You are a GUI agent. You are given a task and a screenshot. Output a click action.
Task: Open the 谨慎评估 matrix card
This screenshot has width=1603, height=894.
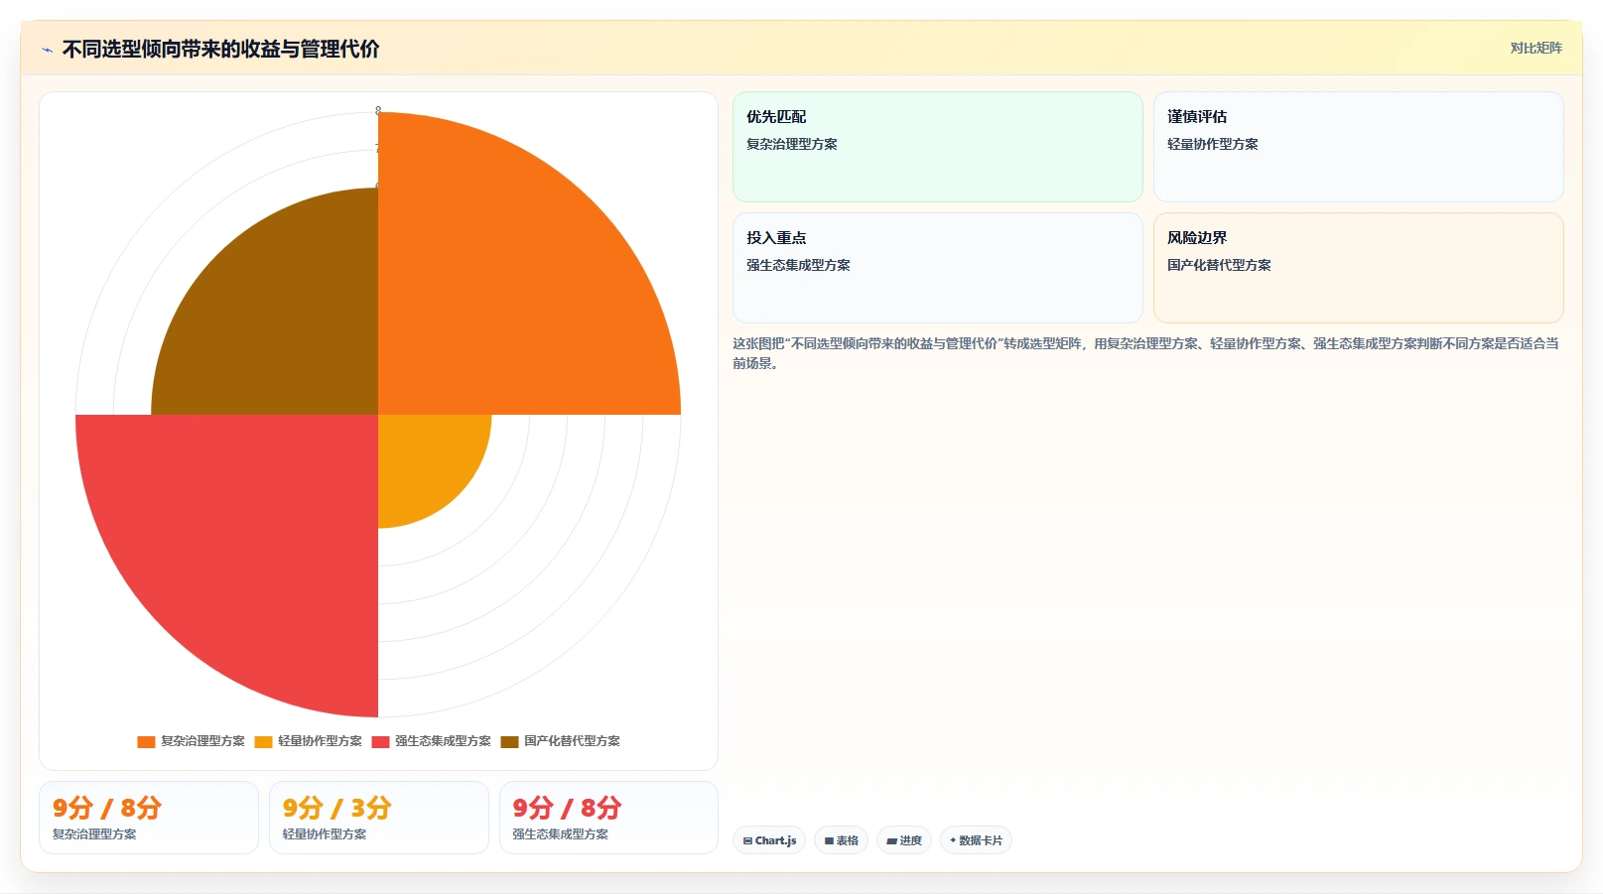tap(1358, 147)
